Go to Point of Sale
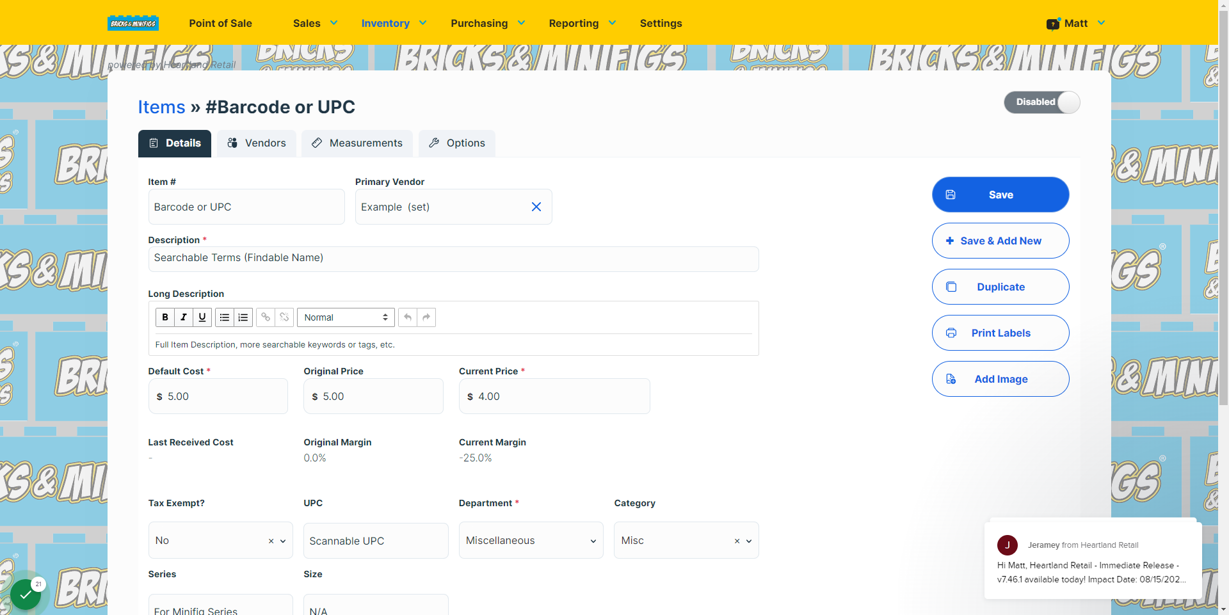The image size is (1229, 615). point(220,23)
